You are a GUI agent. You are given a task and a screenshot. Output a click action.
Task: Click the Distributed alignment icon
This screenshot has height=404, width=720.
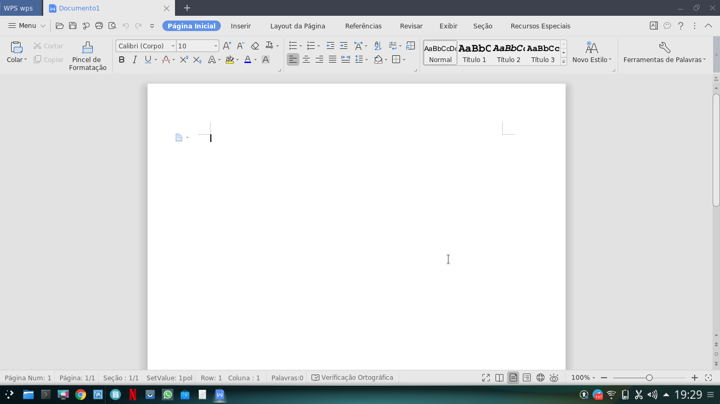point(346,59)
